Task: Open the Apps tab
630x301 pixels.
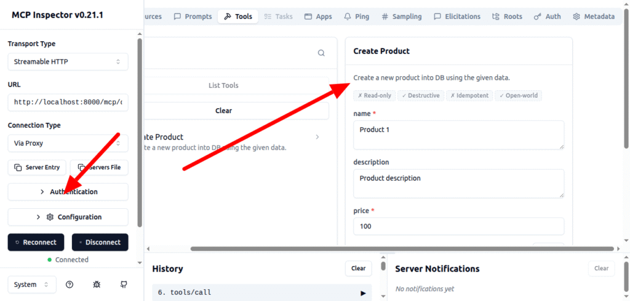Action: (318, 17)
